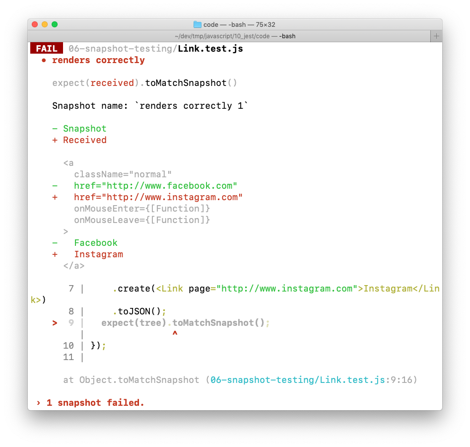Click the red '+ Received' legend
Screen dimensions: 470x447
(x=79, y=140)
